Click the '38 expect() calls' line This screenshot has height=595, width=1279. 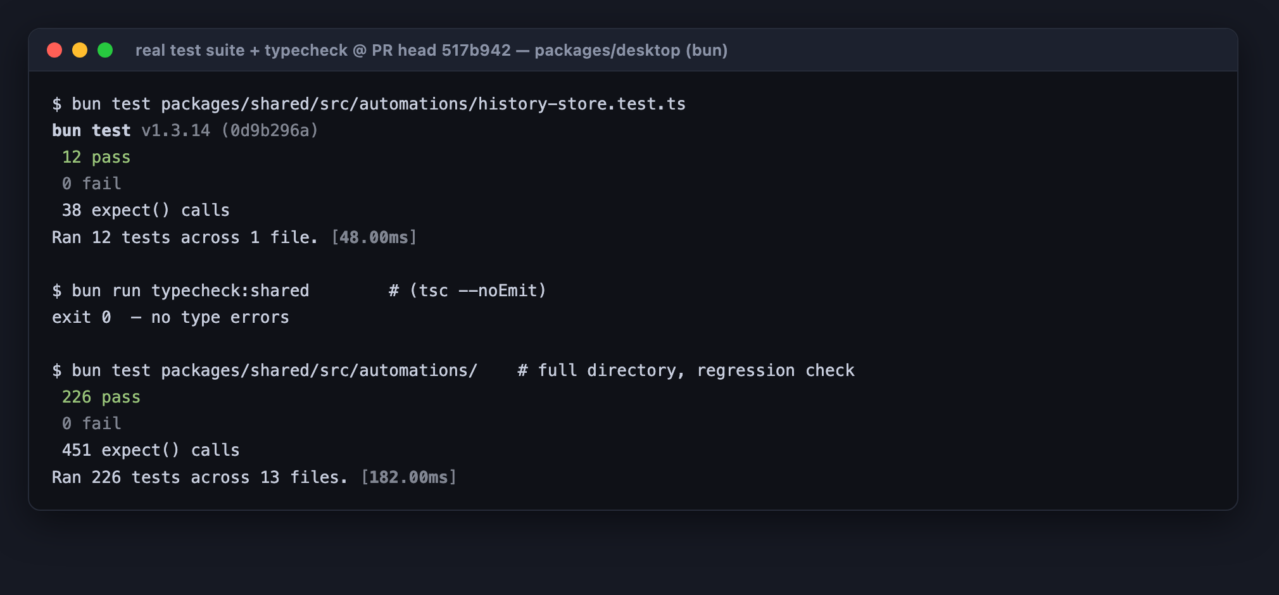146,210
